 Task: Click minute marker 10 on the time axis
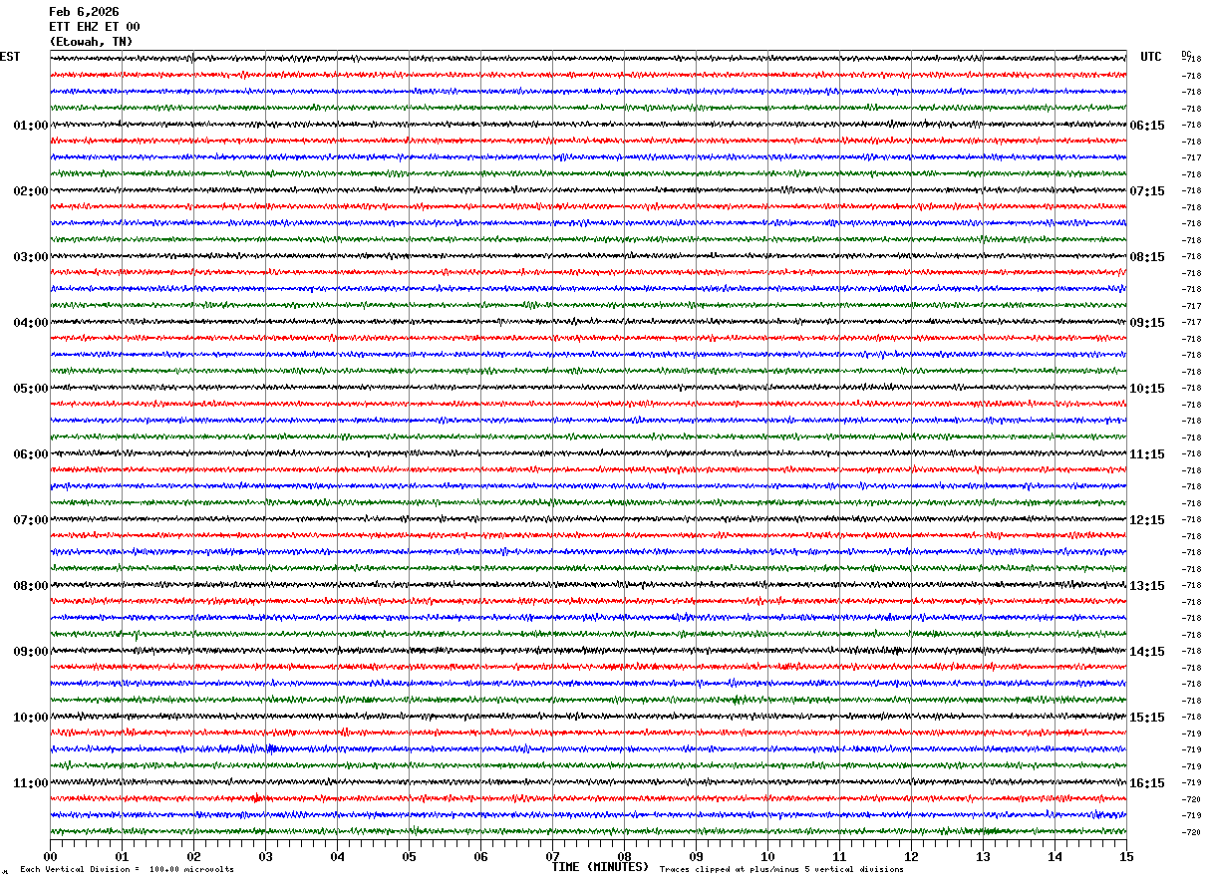(x=767, y=856)
